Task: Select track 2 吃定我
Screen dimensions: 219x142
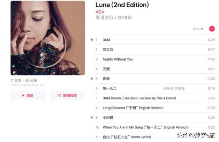Action: click(x=155, y=50)
